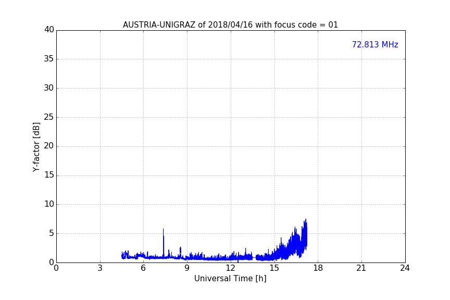Screen dimensions: 450x300
Task: Click the y-axis tick value 25
Action: 49,117
